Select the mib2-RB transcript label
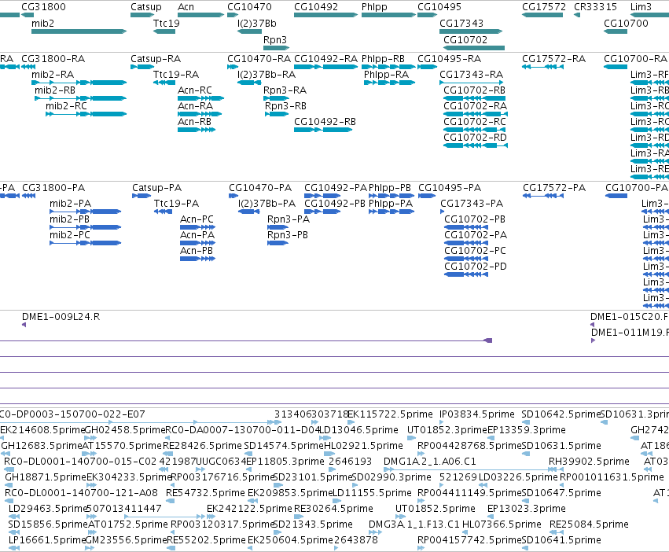The image size is (669, 552). coord(55,90)
